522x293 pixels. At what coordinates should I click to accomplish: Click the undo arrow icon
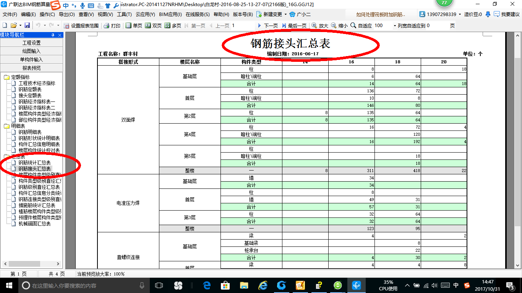(38, 26)
